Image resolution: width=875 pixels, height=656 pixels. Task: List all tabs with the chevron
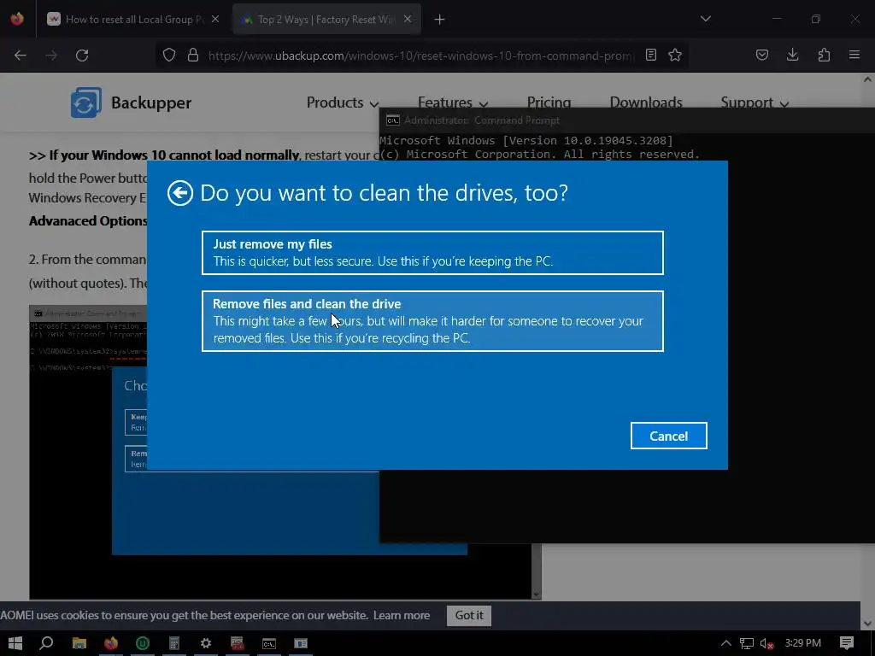pyautogui.click(x=705, y=19)
